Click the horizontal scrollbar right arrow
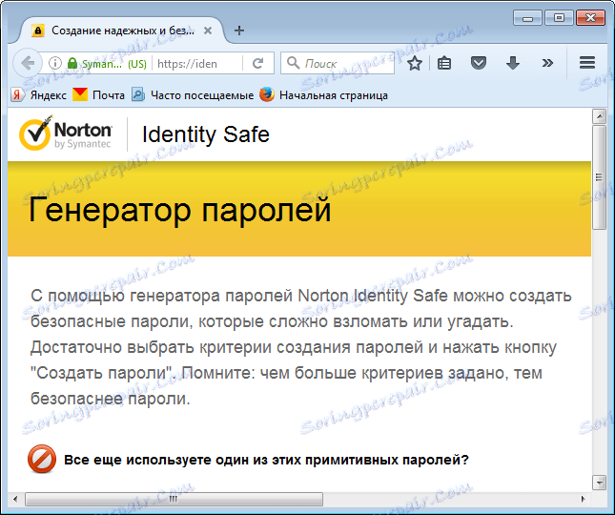 point(584,500)
